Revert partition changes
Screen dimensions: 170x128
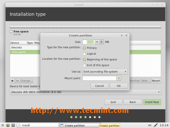(x=156, y=81)
